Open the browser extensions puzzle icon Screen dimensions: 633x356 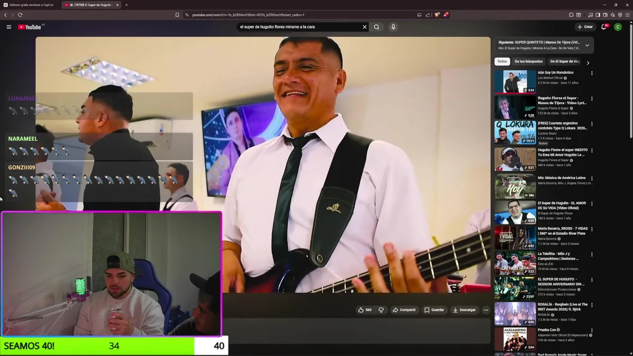coord(571,15)
